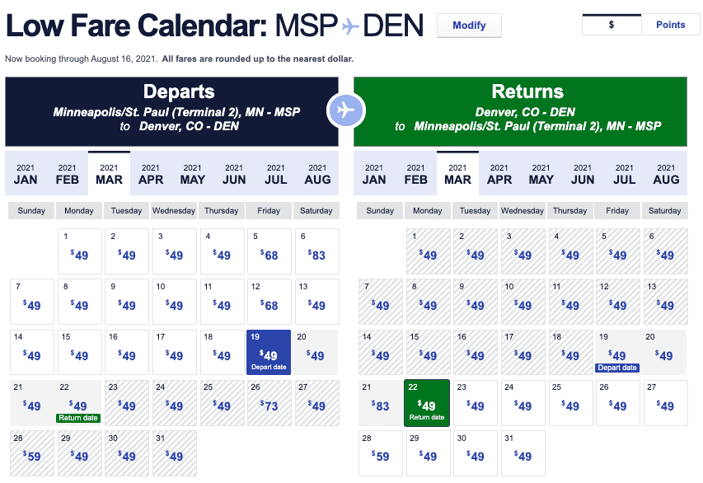Screen dimensions: 703x483
Task: Click the Modify button
Action: [x=468, y=25]
